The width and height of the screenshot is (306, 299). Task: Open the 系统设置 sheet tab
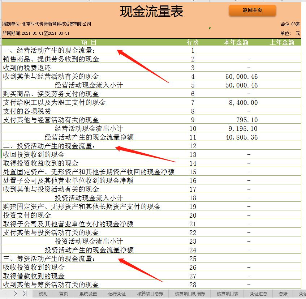tap(88, 294)
